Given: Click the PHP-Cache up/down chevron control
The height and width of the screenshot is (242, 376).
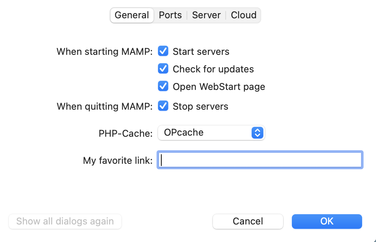Looking at the screenshot, I should [257, 133].
